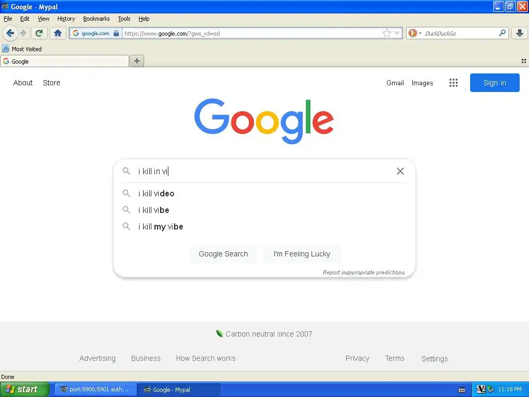Open the DuckDuckGo search engine selector
The width and height of the screenshot is (529, 397).
pyautogui.click(x=414, y=33)
